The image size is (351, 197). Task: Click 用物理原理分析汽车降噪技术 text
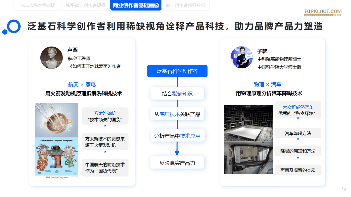coord(269,93)
